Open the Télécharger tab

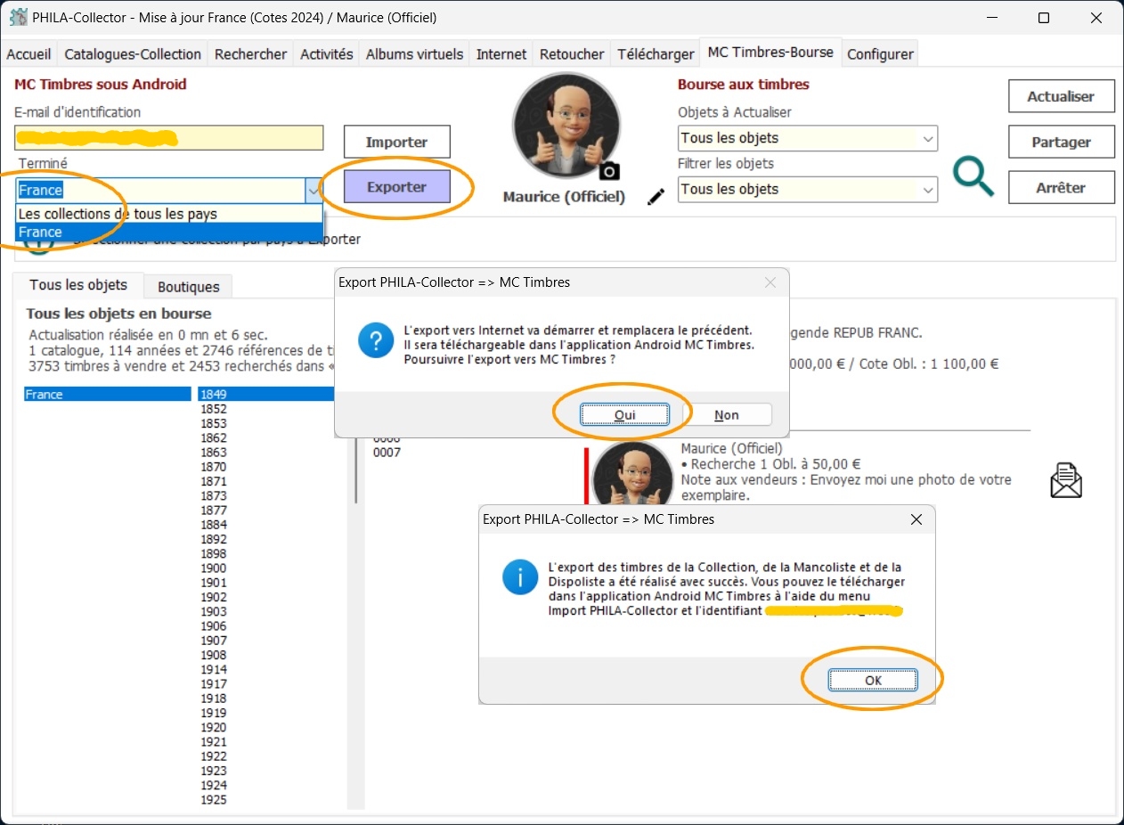[x=656, y=54]
